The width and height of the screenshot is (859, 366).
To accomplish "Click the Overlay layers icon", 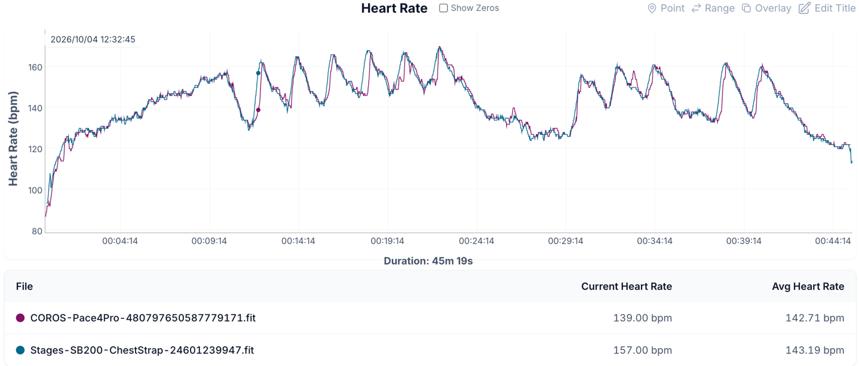I will (x=746, y=8).
